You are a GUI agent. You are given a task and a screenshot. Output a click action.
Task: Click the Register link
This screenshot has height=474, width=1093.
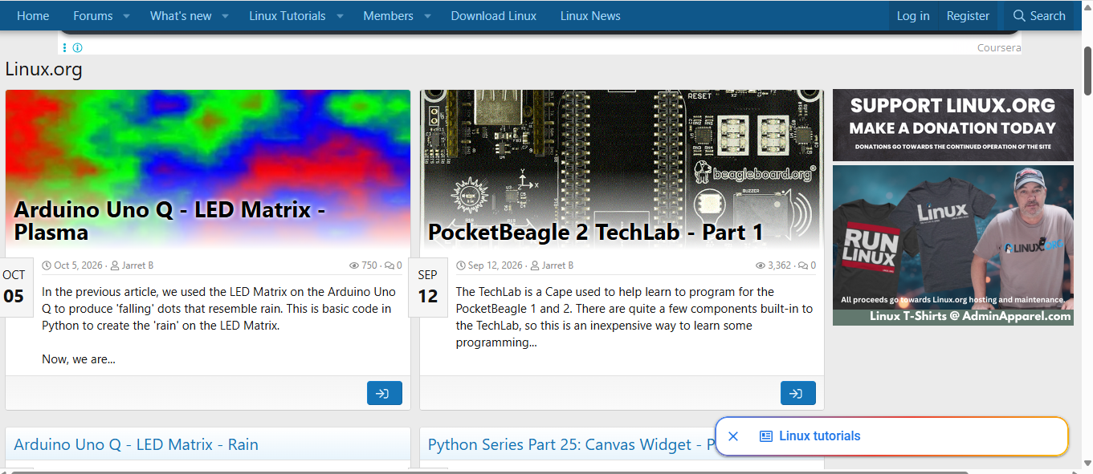(968, 16)
